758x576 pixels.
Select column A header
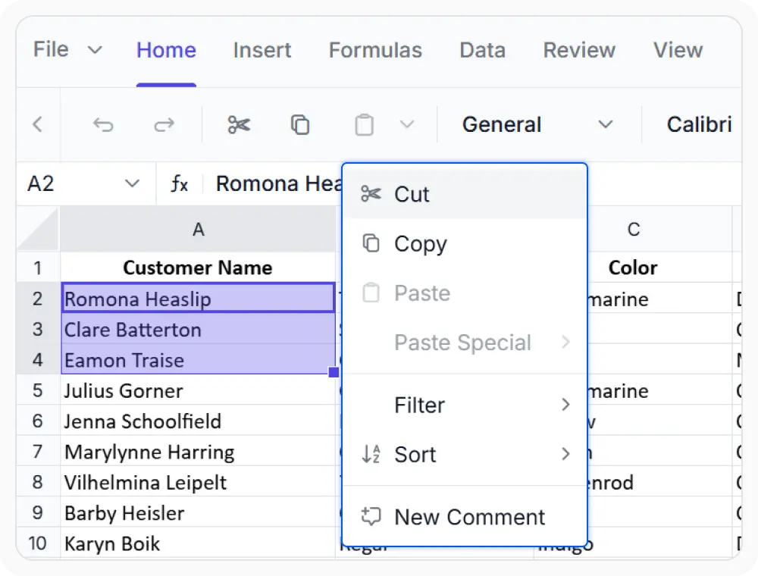pos(198,229)
